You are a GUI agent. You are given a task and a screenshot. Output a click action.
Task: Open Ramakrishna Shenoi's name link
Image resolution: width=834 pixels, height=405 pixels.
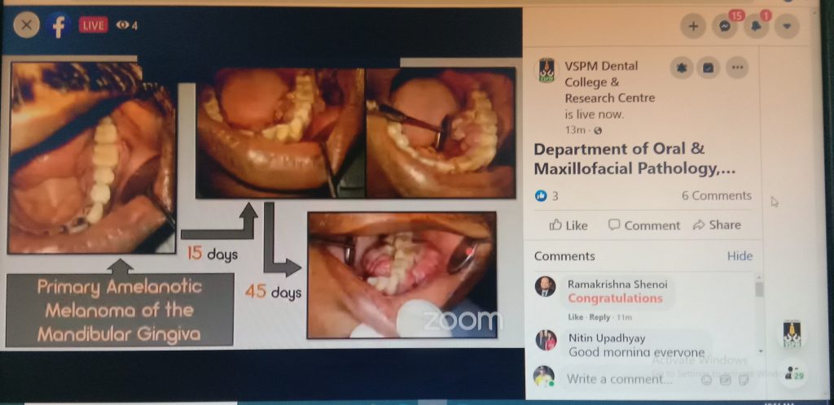[x=617, y=285]
